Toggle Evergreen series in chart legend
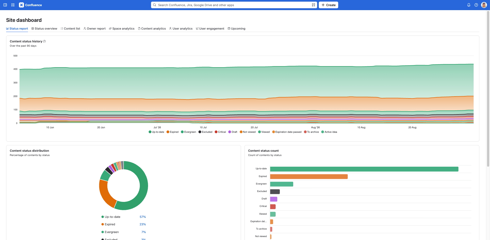The image size is (490, 240). pyautogui.click(x=189, y=132)
